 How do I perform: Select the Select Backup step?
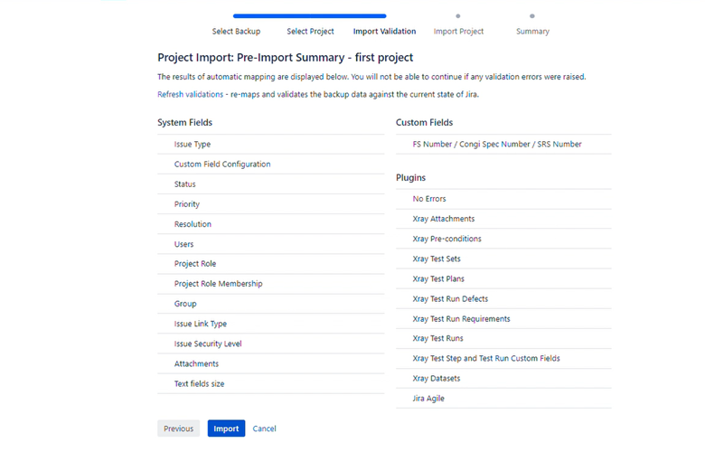(x=236, y=31)
